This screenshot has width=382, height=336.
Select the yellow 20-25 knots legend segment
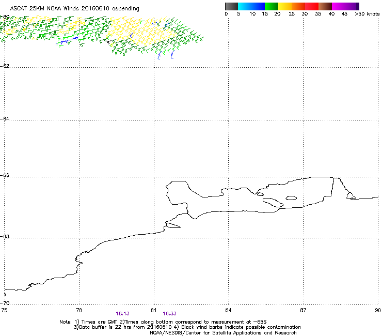coord(285,6)
